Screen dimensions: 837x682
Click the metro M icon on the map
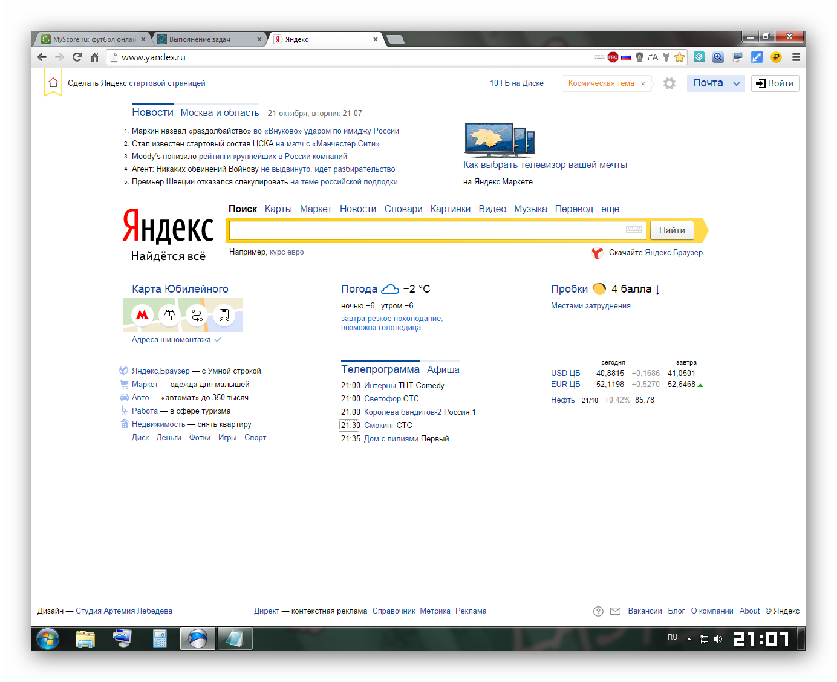[x=142, y=314]
